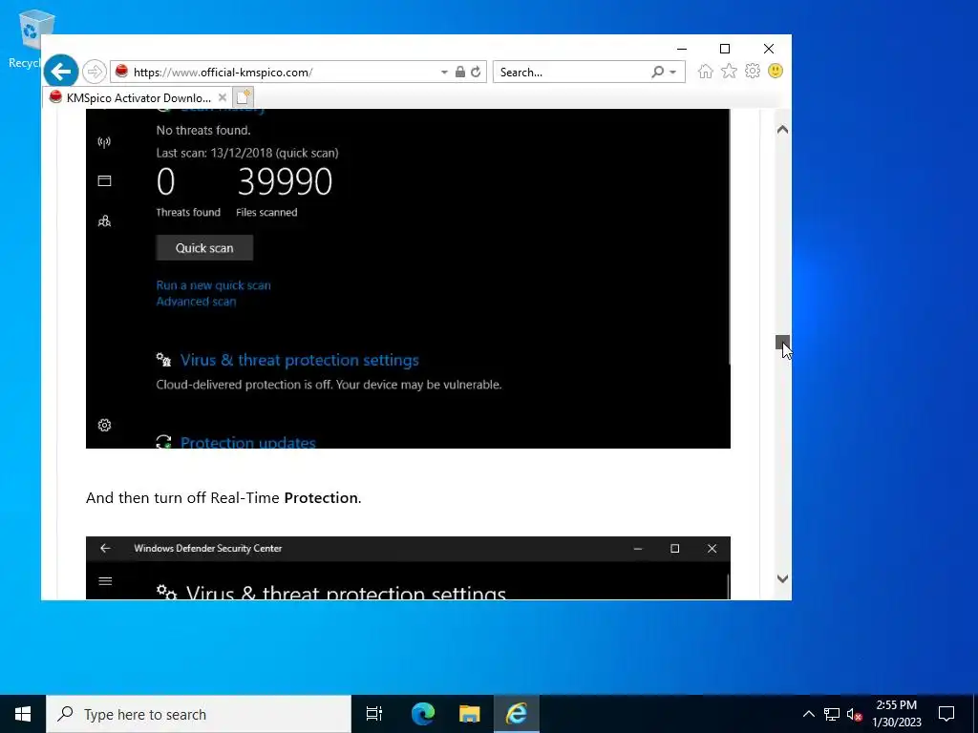The height and width of the screenshot is (733, 978).
Task: Go to the Home page icon
Action: [706, 71]
